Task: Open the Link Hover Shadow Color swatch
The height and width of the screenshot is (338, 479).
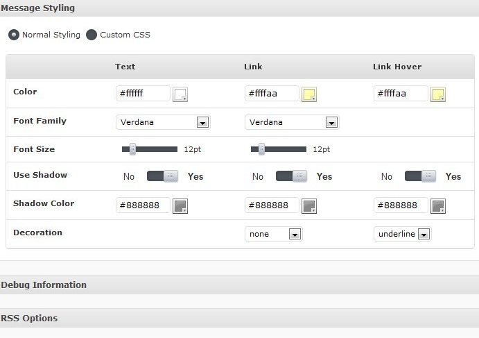Action: [x=438, y=206]
